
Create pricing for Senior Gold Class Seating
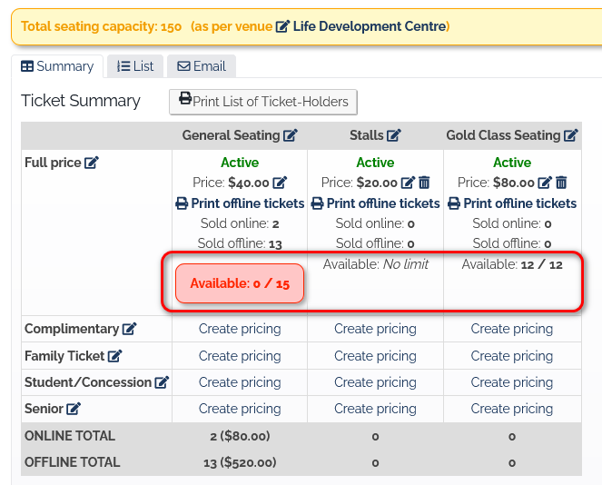point(512,409)
